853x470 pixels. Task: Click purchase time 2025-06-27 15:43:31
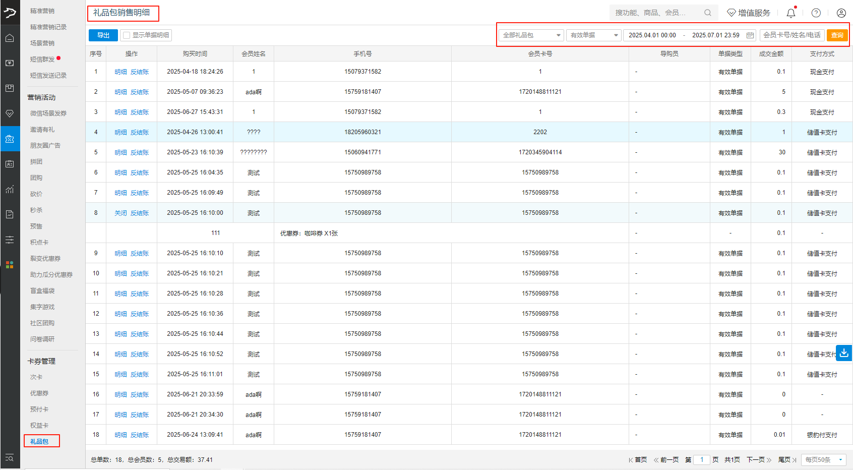click(x=195, y=112)
